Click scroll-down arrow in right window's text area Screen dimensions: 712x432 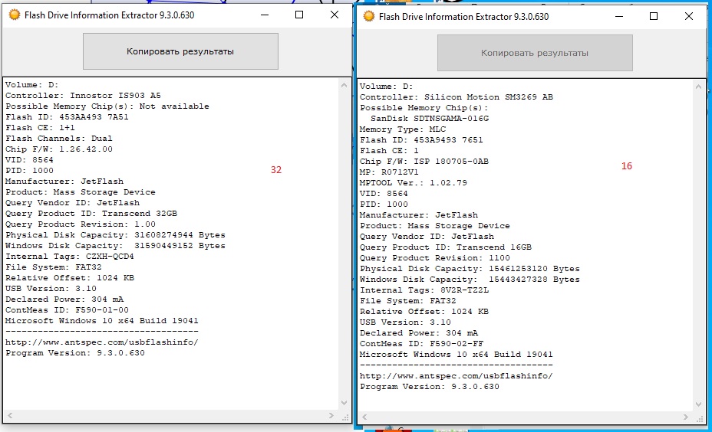pos(698,404)
